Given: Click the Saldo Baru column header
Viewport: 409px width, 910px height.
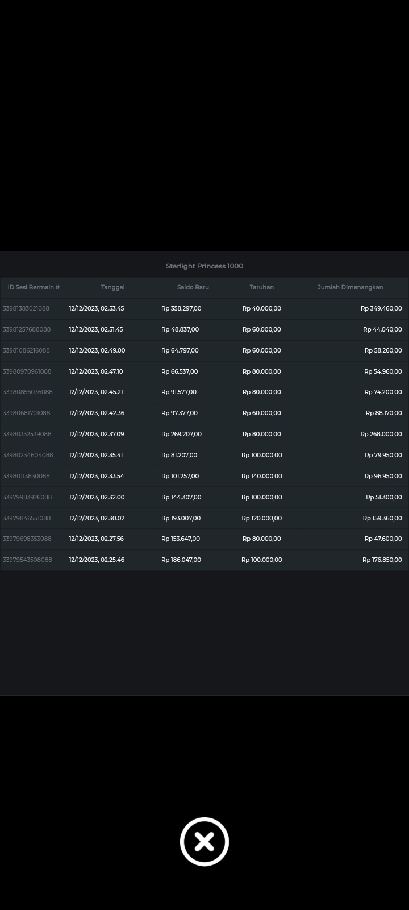Looking at the screenshot, I should pyautogui.click(x=193, y=287).
